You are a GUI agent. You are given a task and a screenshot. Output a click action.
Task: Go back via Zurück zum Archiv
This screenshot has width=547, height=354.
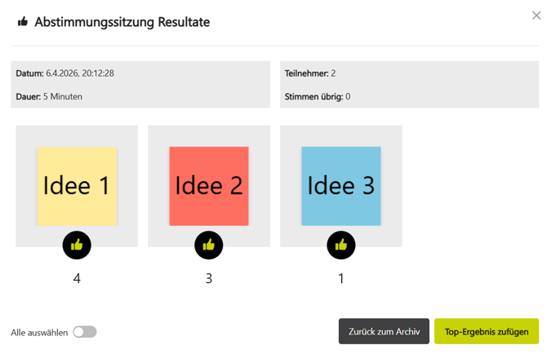[384, 332]
